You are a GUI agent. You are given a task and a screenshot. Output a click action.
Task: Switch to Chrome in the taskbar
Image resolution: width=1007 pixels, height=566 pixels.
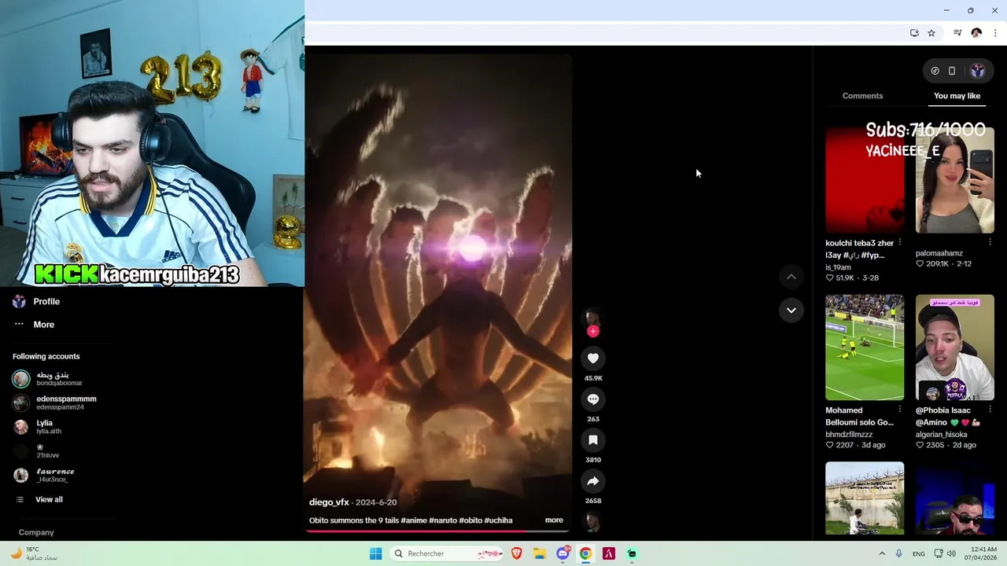585,553
